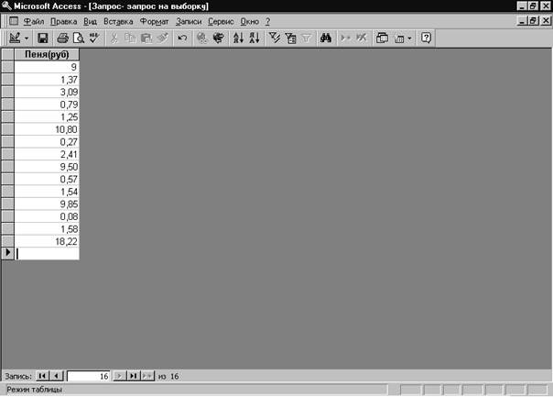
Task: Click the Access key icon in title bar
Action: point(6,6)
